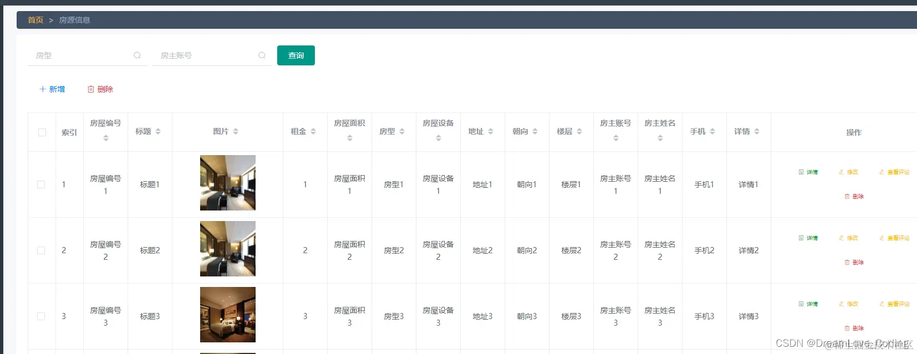The width and height of the screenshot is (917, 354).
Task: Click the 标题3 cell
Action: click(x=150, y=316)
